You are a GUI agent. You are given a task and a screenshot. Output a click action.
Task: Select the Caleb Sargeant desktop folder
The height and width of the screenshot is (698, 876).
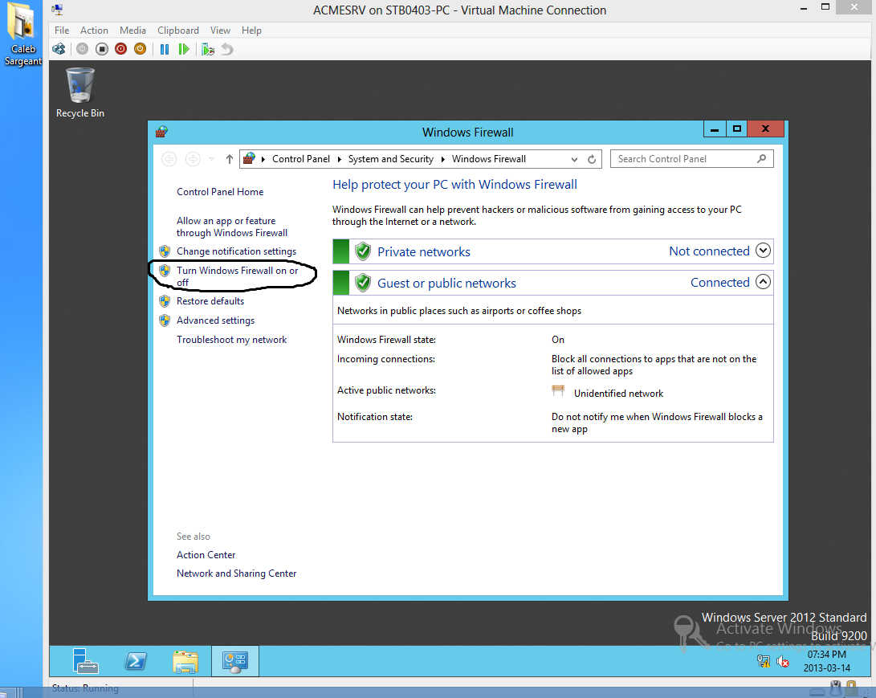(23, 35)
